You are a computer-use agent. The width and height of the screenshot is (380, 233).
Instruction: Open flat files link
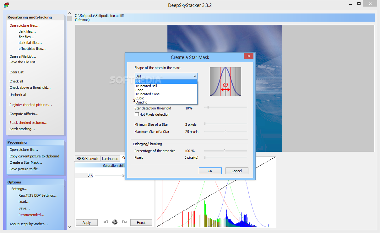coord(26,37)
